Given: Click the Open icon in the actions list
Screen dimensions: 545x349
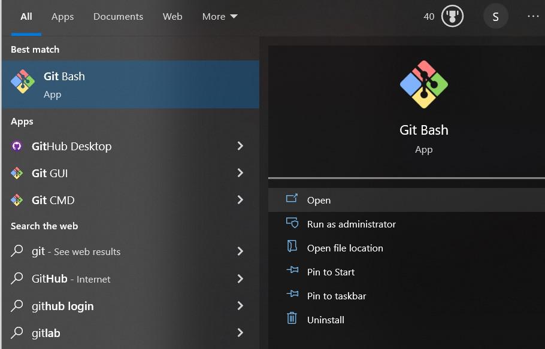Looking at the screenshot, I should tap(292, 198).
